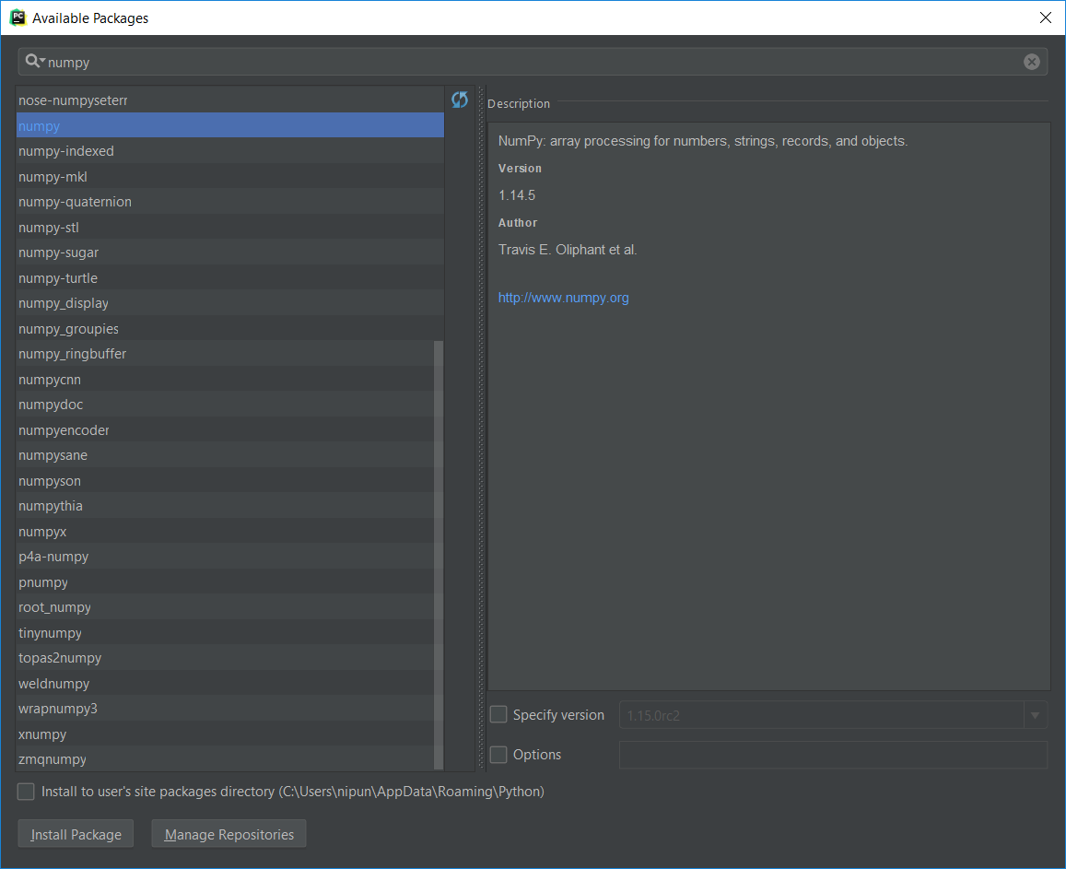Screen dimensions: 1066x869
Task: Select numpy_display package
Action: click(x=229, y=303)
